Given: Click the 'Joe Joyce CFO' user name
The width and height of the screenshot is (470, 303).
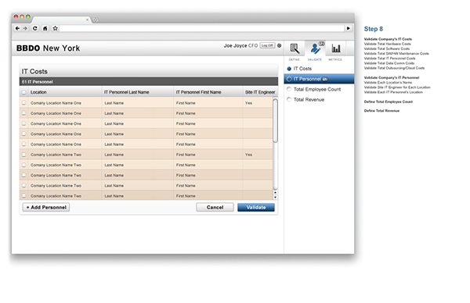Looking at the screenshot, I should pos(240,45).
